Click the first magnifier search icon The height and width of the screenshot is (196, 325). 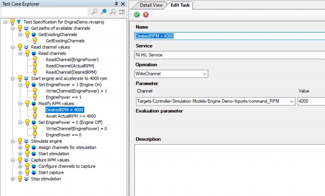95,12
